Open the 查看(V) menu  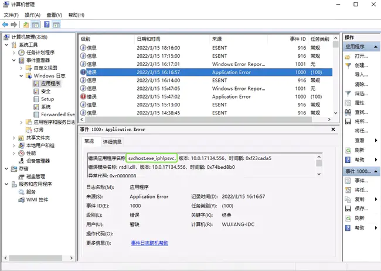pos(55,15)
